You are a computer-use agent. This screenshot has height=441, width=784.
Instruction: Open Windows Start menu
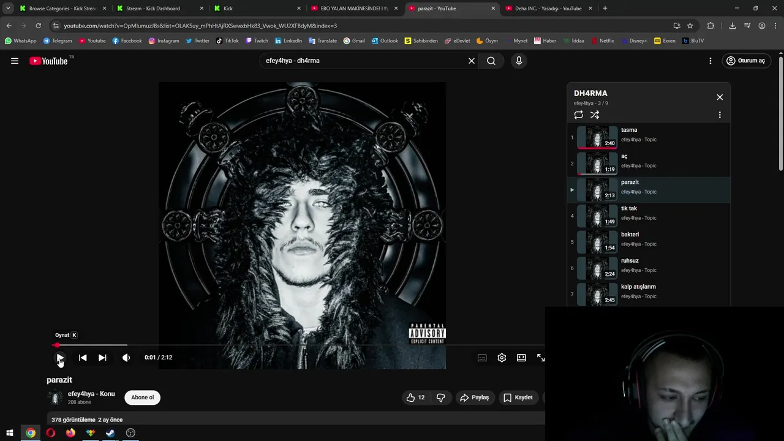[10, 433]
